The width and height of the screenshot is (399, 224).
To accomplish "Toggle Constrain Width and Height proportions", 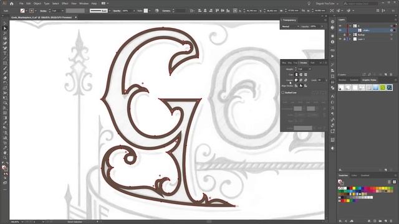I will pyautogui.click(x=304, y=11).
